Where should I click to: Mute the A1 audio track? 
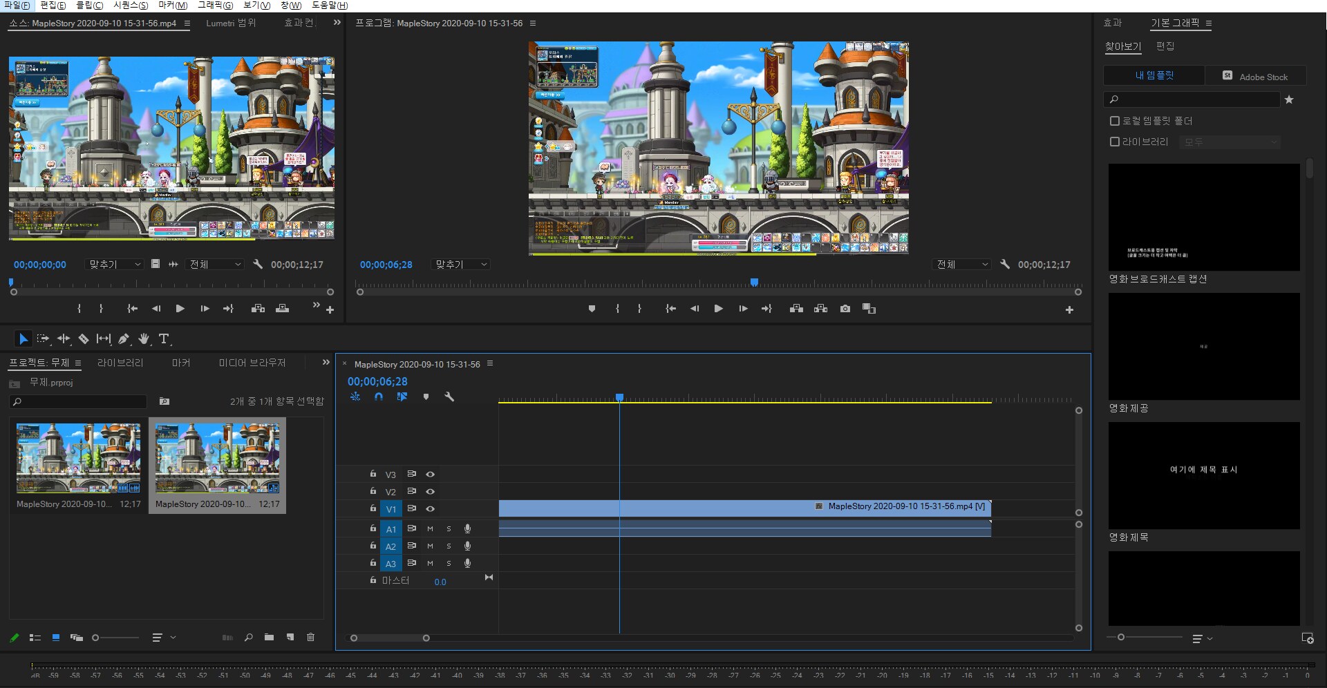(430, 528)
